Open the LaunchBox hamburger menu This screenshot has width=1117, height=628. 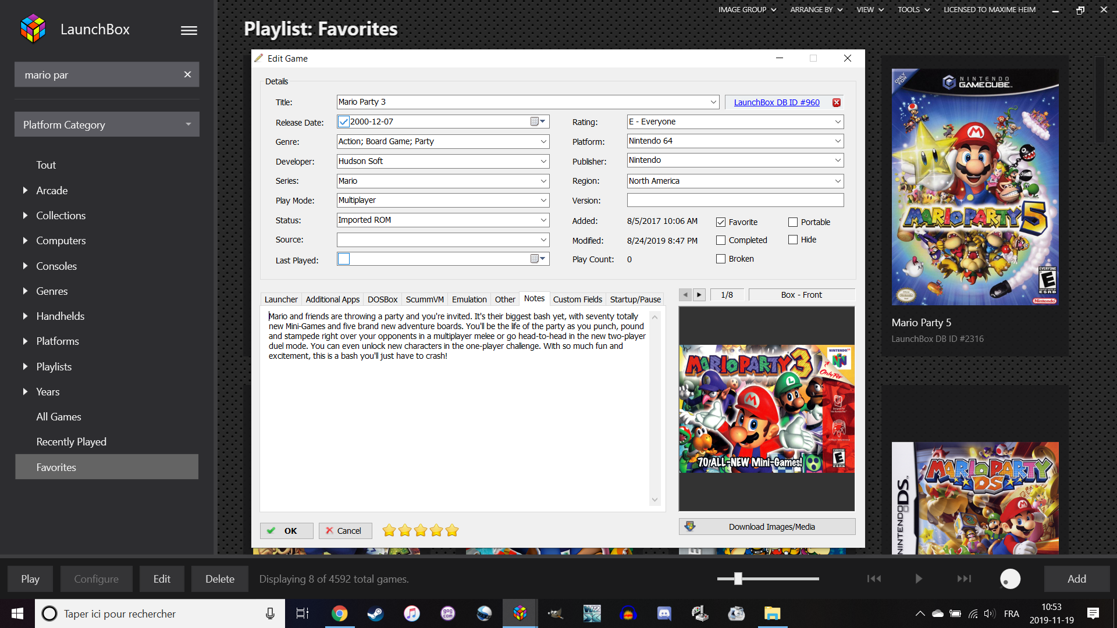click(188, 30)
